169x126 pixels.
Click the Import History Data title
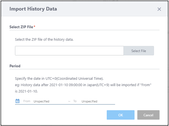(33, 9)
